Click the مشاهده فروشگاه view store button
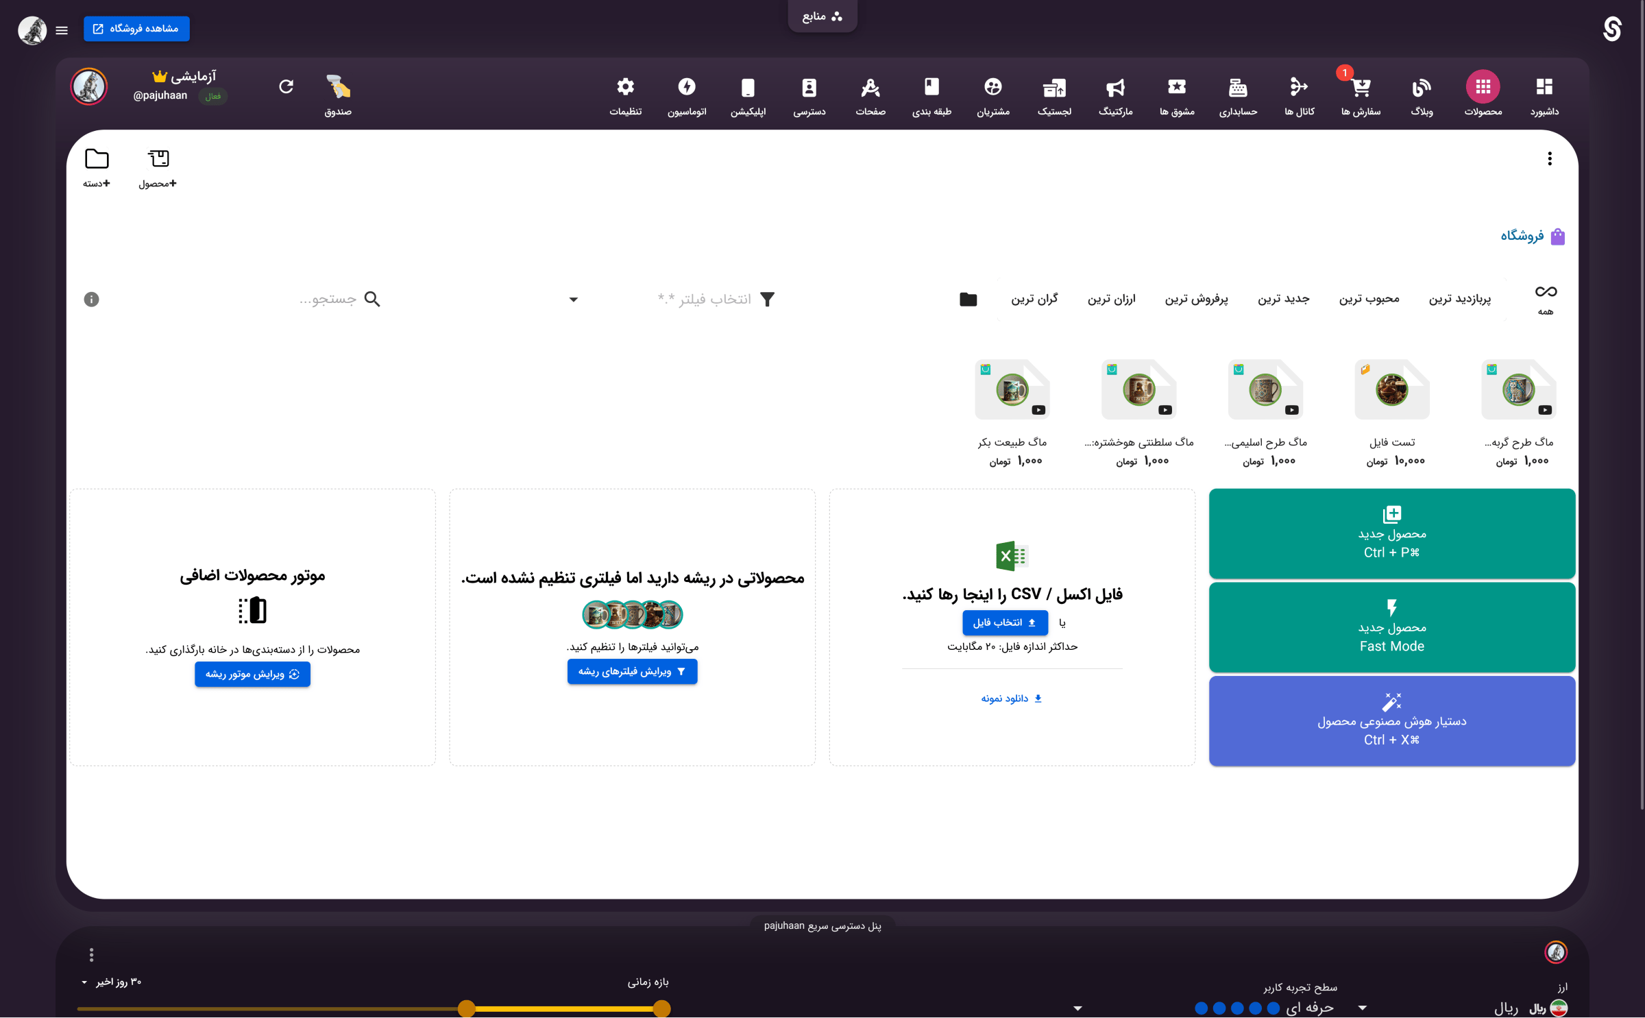Viewport: 1645px width, 1018px height. 136,29
